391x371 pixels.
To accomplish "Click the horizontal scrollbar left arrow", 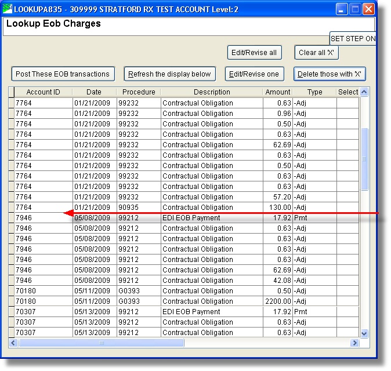I will pos(13,343).
